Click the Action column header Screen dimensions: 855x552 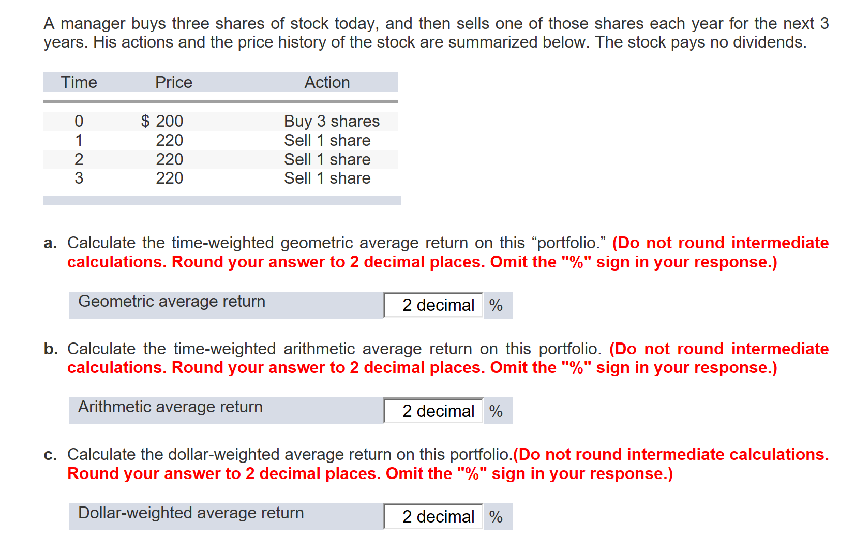click(x=327, y=82)
